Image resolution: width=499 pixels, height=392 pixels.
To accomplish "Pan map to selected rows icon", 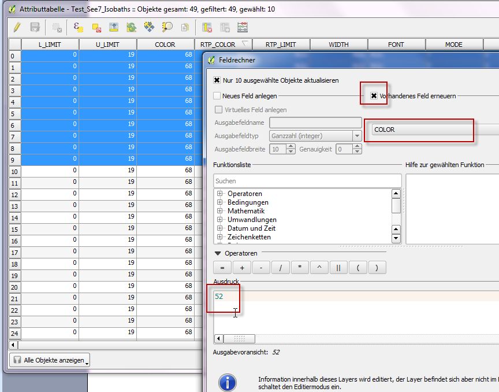I will 150,27.
